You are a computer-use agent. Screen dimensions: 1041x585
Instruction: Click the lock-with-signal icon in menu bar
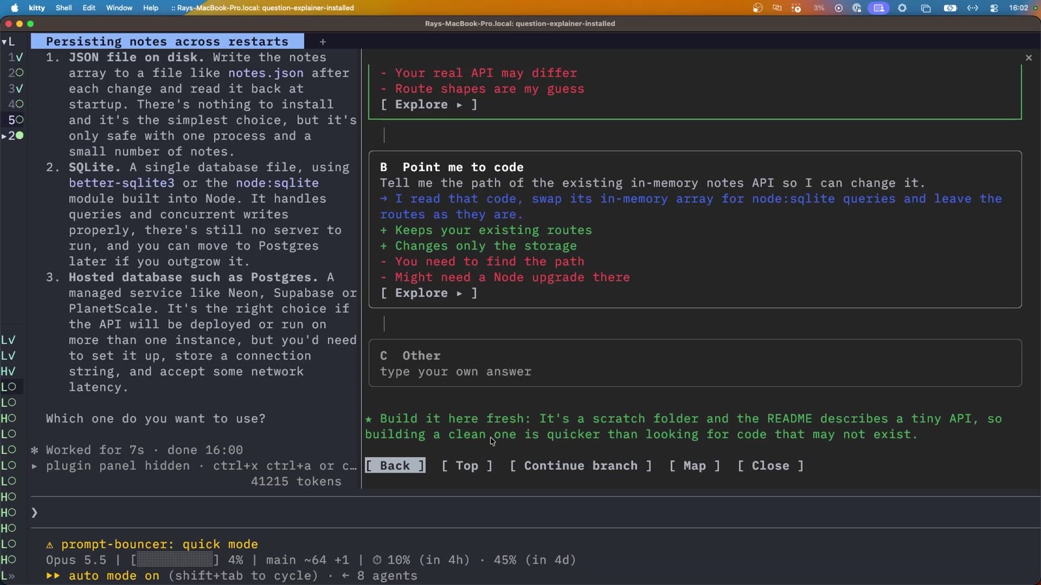(x=857, y=8)
